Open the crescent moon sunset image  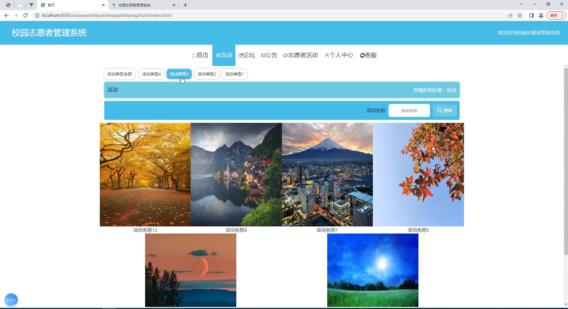click(x=191, y=270)
